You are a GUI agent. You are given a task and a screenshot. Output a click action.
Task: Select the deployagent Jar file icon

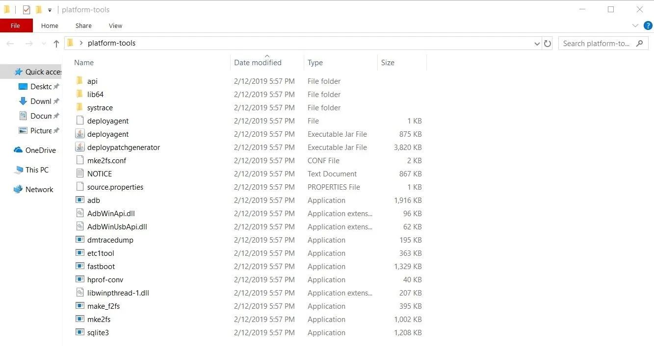click(x=80, y=134)
